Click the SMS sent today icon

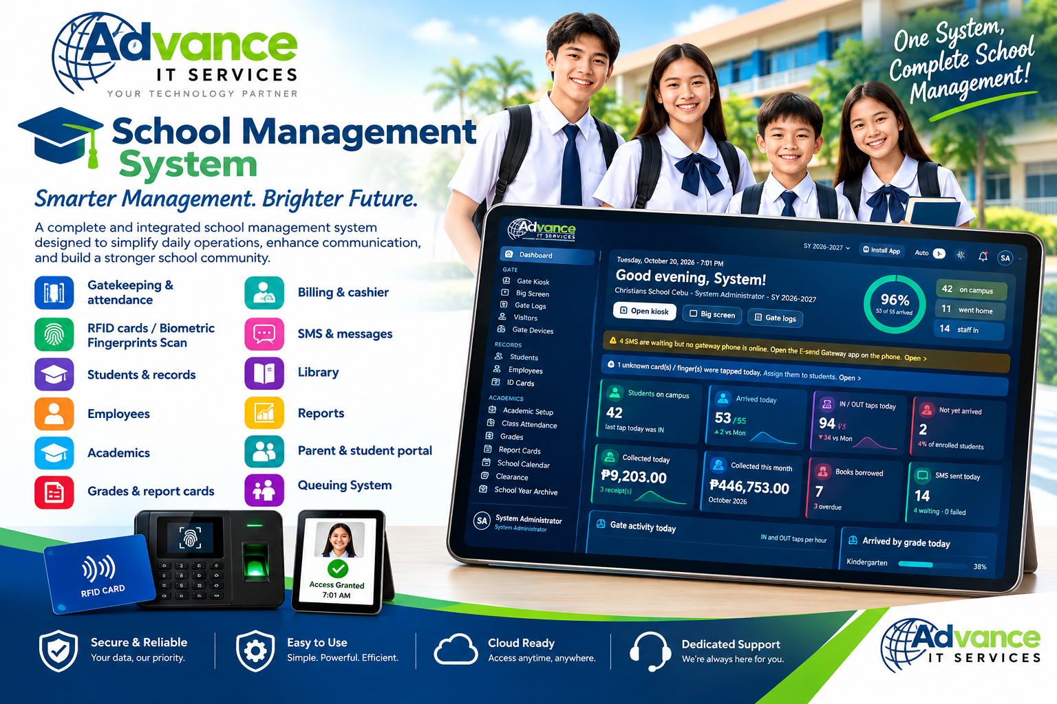923,475
